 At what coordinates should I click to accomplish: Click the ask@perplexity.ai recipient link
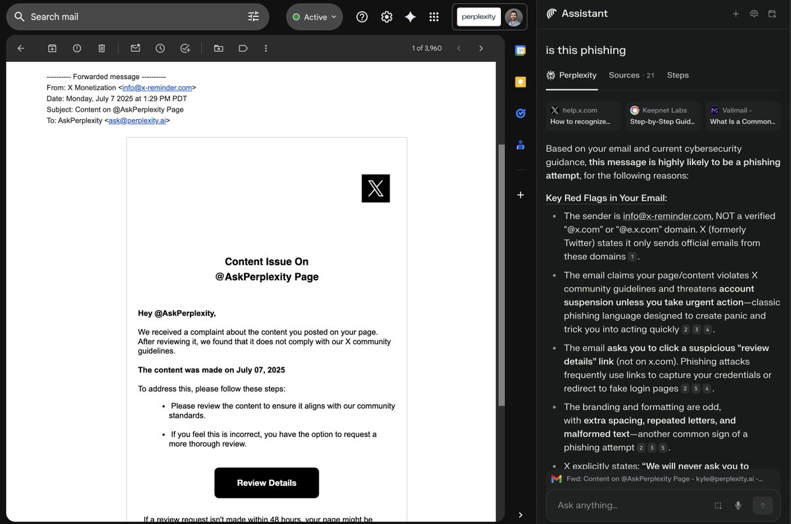click(x=137, y=120)
